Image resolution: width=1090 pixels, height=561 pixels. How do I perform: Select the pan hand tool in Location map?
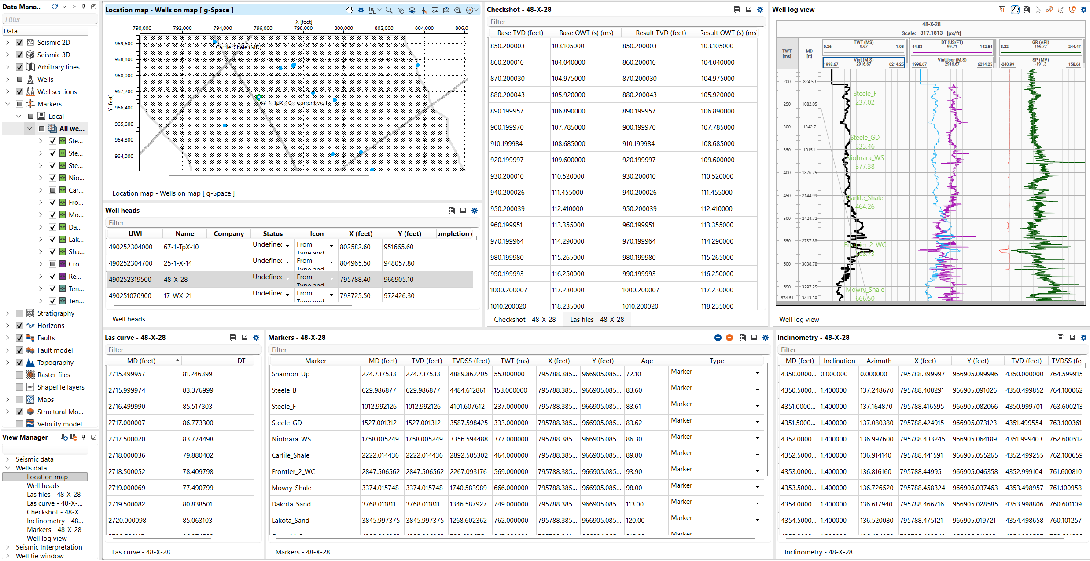coord(350,10)
